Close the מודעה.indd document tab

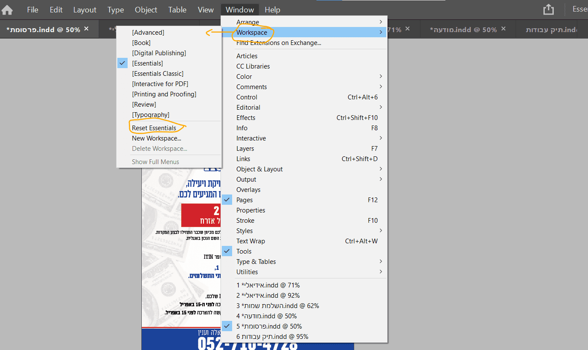click(504, 29)
